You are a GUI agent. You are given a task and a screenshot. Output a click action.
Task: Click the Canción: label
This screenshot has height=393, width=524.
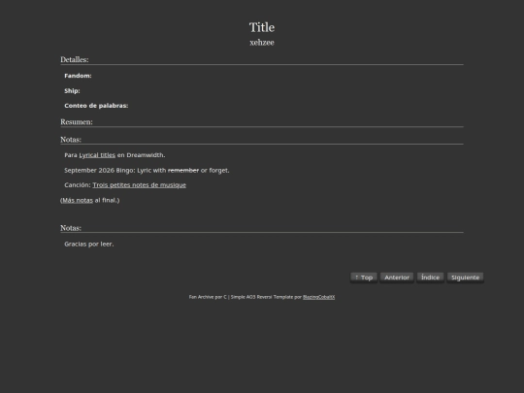[78, 185]
